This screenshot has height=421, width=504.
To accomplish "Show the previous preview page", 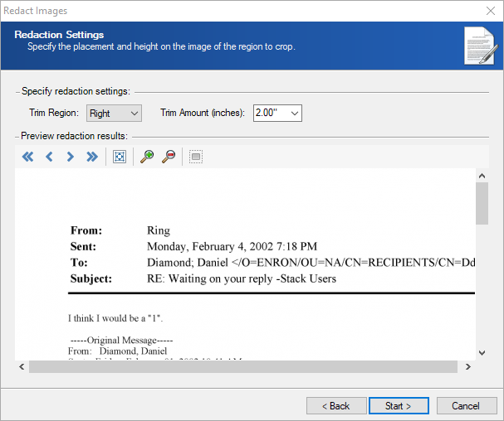I will tap(49, 157).
